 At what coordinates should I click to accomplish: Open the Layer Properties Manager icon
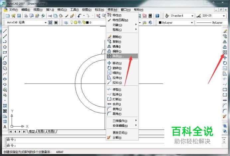click(66, 23)
